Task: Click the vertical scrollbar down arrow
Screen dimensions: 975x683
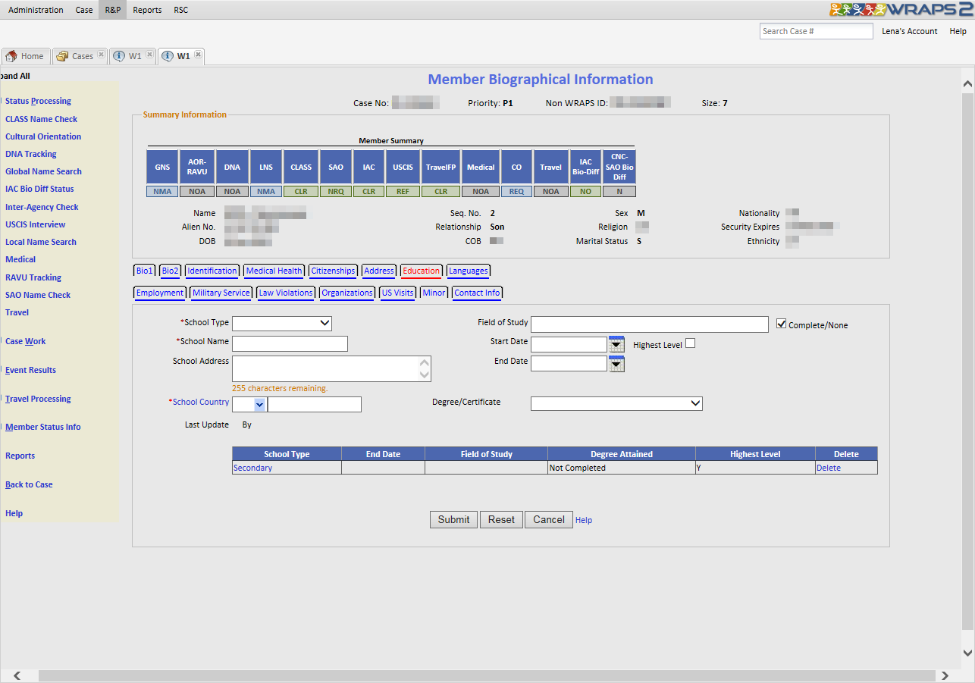Action: click(967, 653)
